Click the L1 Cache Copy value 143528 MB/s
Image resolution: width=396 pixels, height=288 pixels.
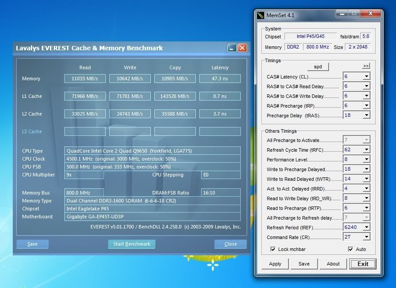pyautogui.click(x=175, y=96)
